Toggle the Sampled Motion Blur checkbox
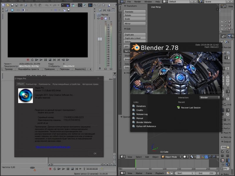 (x=225, y=120)
